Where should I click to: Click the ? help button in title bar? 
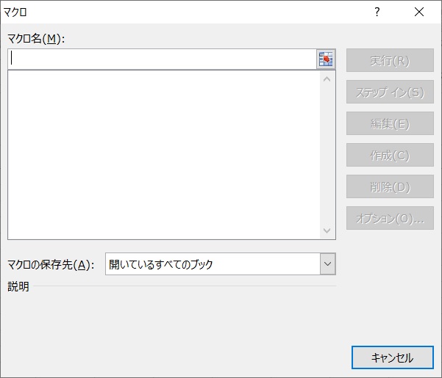[x=377, y=12]
